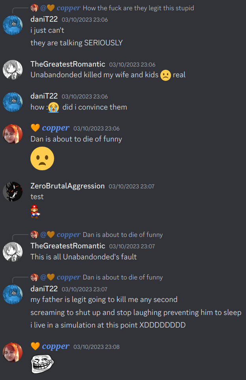Screen dimensions: 246x380
Task: Click copper's avatar beside troll face message
Action: point(13,352)
